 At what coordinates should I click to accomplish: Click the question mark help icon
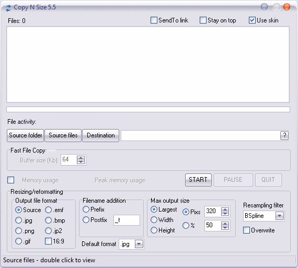pos(284,136)
